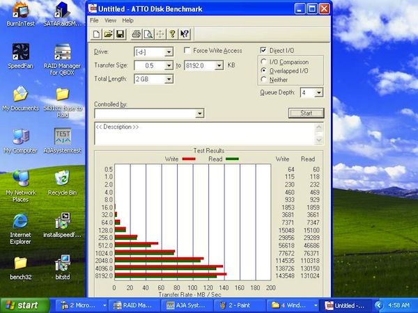Expand the Microsoft taskbar group arrow
The image size is (418, 313).
pyautogui.click(x=104, y=305)
